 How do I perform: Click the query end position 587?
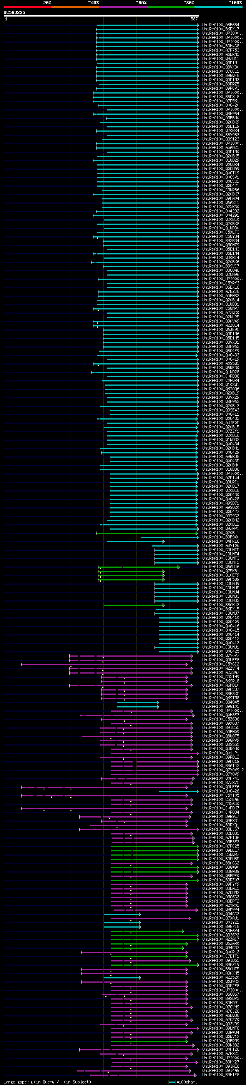coord(194,19)
